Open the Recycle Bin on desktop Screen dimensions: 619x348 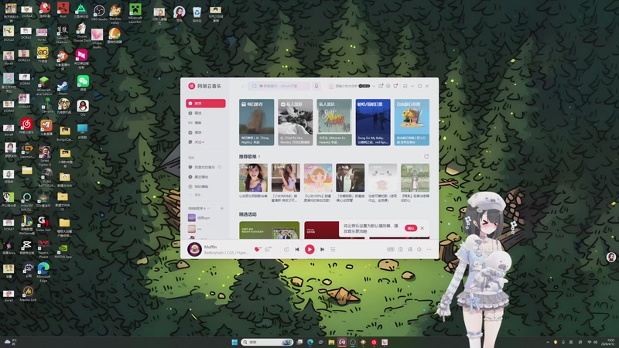tap(197, 14)
